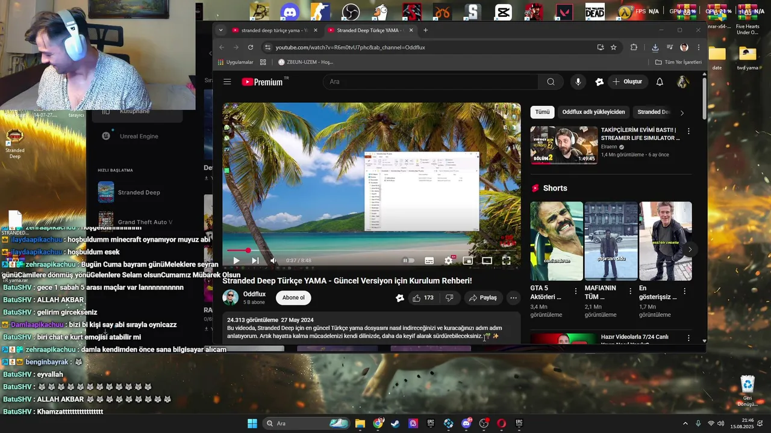Skip to the next video
The height and width of the screenshot is (433, 771).
pyautogui.click(x=255, y=260)
